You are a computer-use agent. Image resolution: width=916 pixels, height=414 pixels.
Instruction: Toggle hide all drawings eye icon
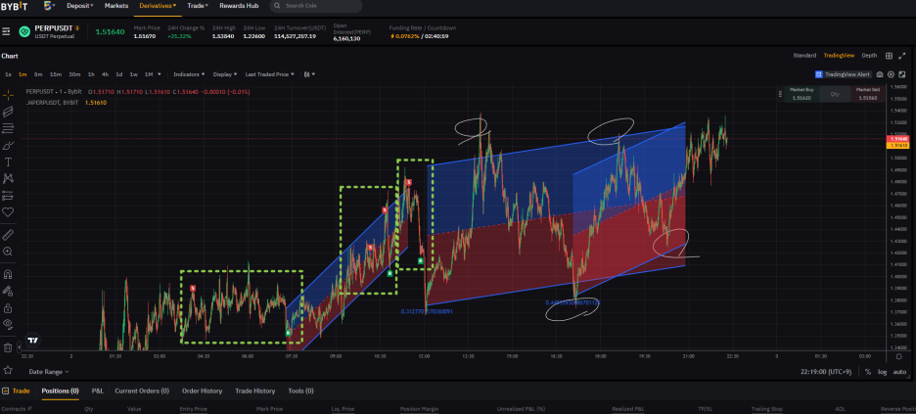tap(8, 324)
